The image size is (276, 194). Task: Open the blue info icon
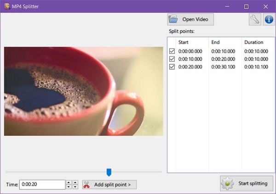269,19
